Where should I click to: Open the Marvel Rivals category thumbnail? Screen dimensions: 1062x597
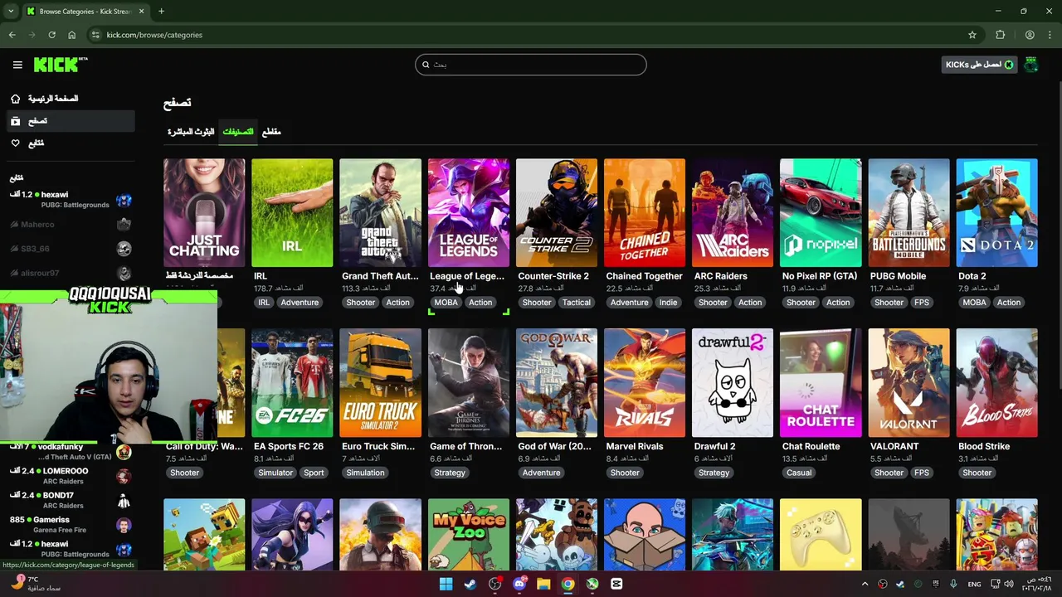[x=645, y=383]
